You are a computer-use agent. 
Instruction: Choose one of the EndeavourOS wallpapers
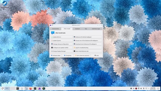click(x=87, y=40)
